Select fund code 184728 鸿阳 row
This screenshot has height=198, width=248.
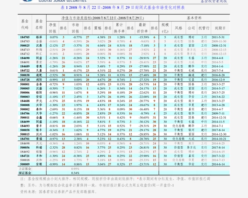pyautogui.click(x=124, y=80)
